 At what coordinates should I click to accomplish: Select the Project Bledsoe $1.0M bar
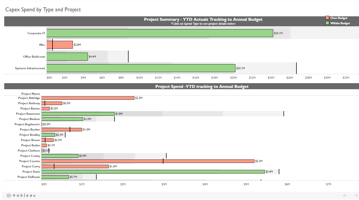coord(62,119)
